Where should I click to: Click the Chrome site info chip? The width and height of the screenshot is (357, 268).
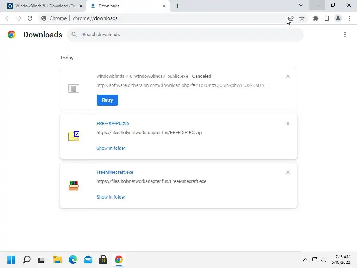[x=54, y=18]
